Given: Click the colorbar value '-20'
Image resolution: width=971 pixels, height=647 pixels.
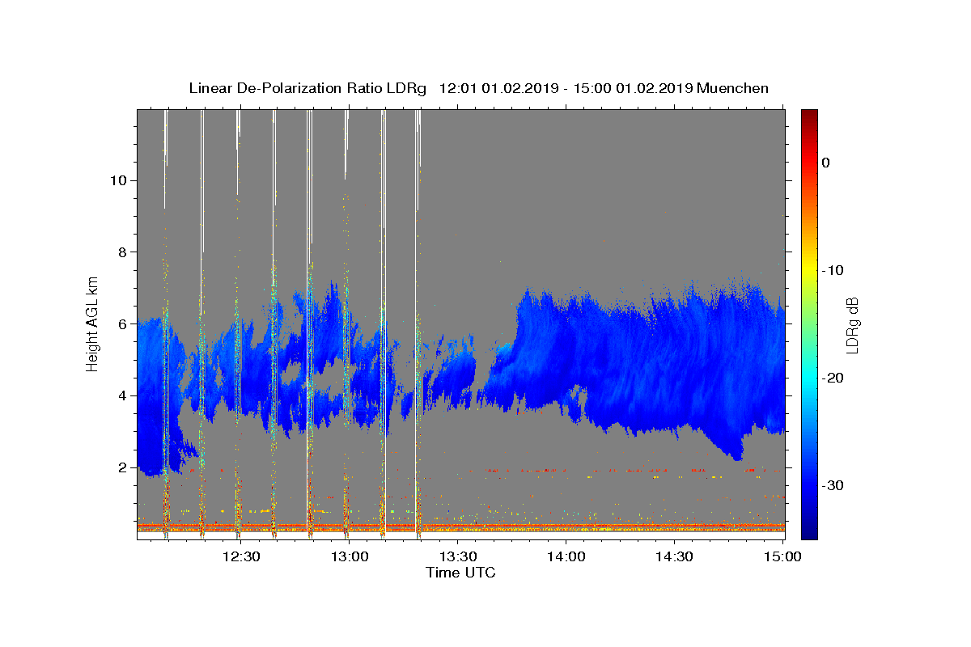Looking at the screenshot, I should click(x=833, y=378).
